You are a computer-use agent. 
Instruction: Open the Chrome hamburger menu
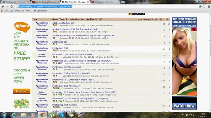[x=209, y=7]
